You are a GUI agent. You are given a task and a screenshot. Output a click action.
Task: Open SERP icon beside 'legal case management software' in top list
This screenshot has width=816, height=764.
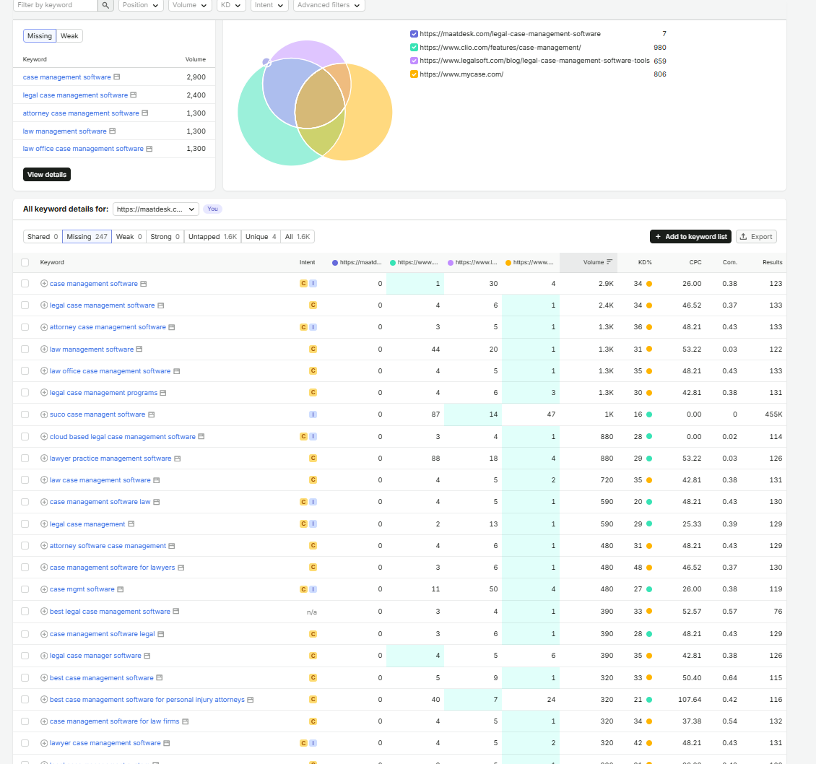(x=134, y=95)
